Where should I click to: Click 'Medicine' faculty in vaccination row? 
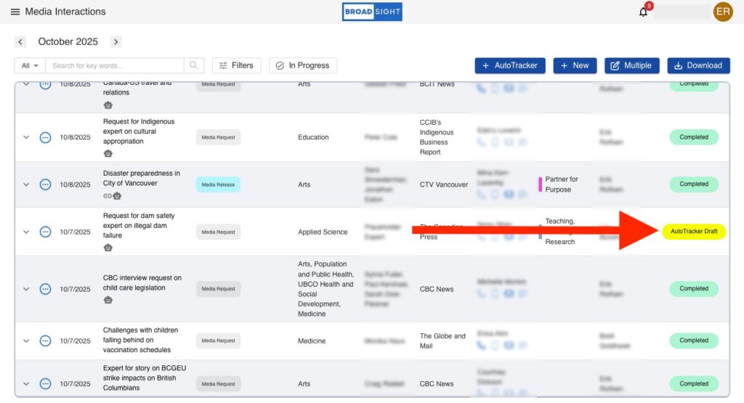click(x=312, y=341)
